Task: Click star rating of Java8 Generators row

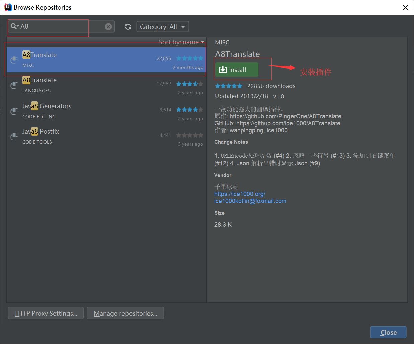Action: pos(190,110)
